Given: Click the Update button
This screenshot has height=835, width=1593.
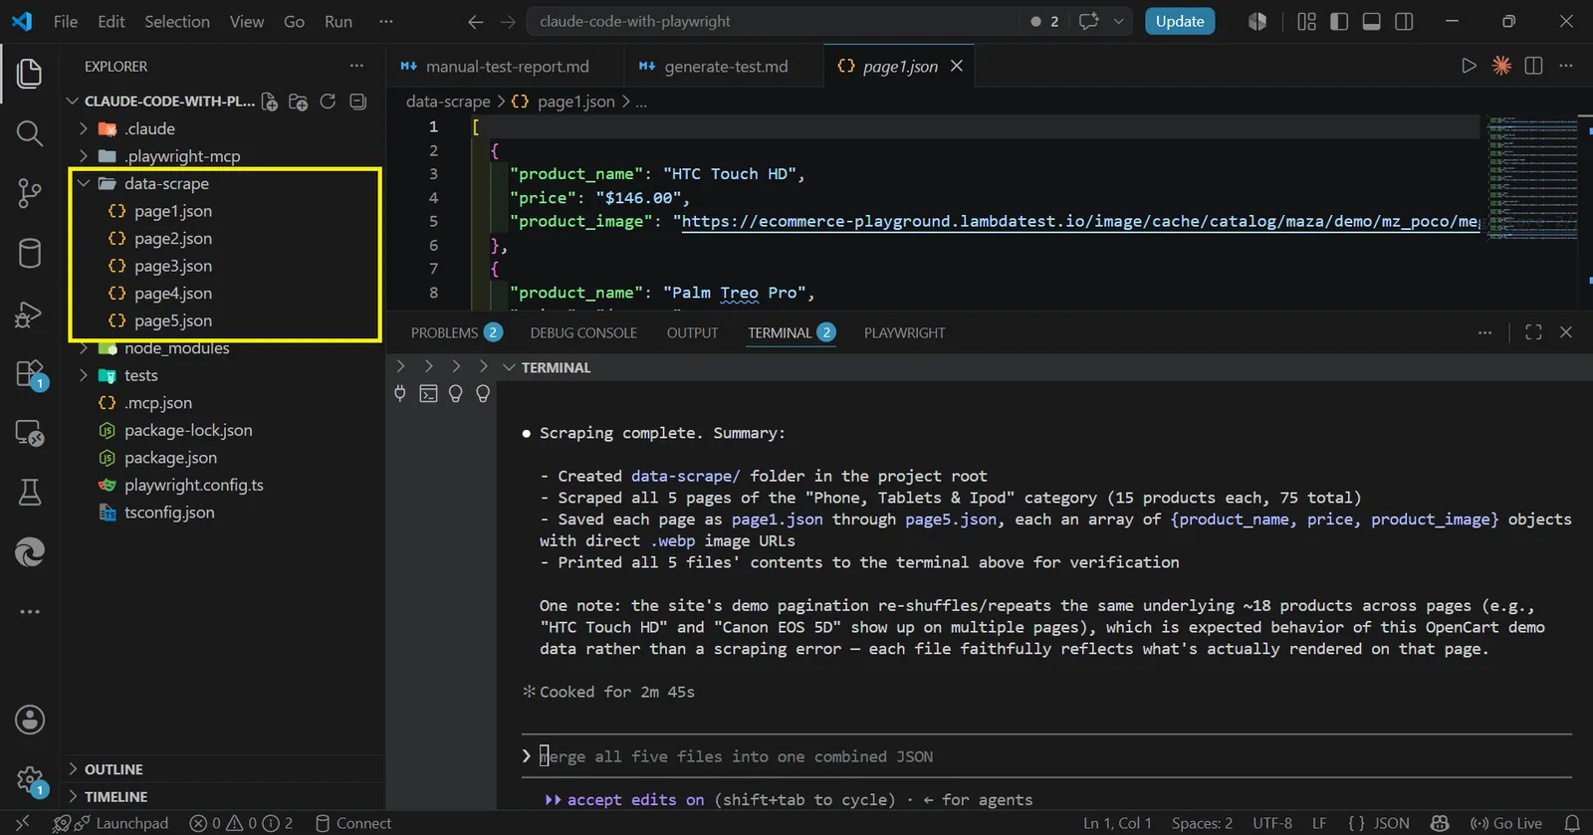Looking at the screenshot, I should (x=1180, y=21).
